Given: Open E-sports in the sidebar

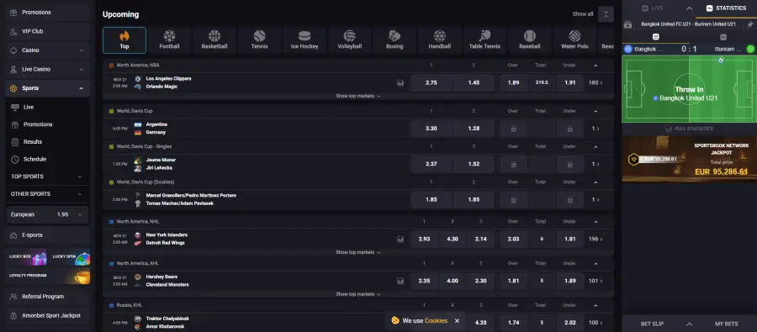Looking at the screenshot, I should (x=47, y=235).
